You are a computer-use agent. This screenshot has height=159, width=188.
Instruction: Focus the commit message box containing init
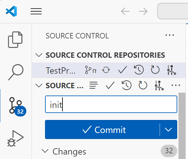(111, 104)
